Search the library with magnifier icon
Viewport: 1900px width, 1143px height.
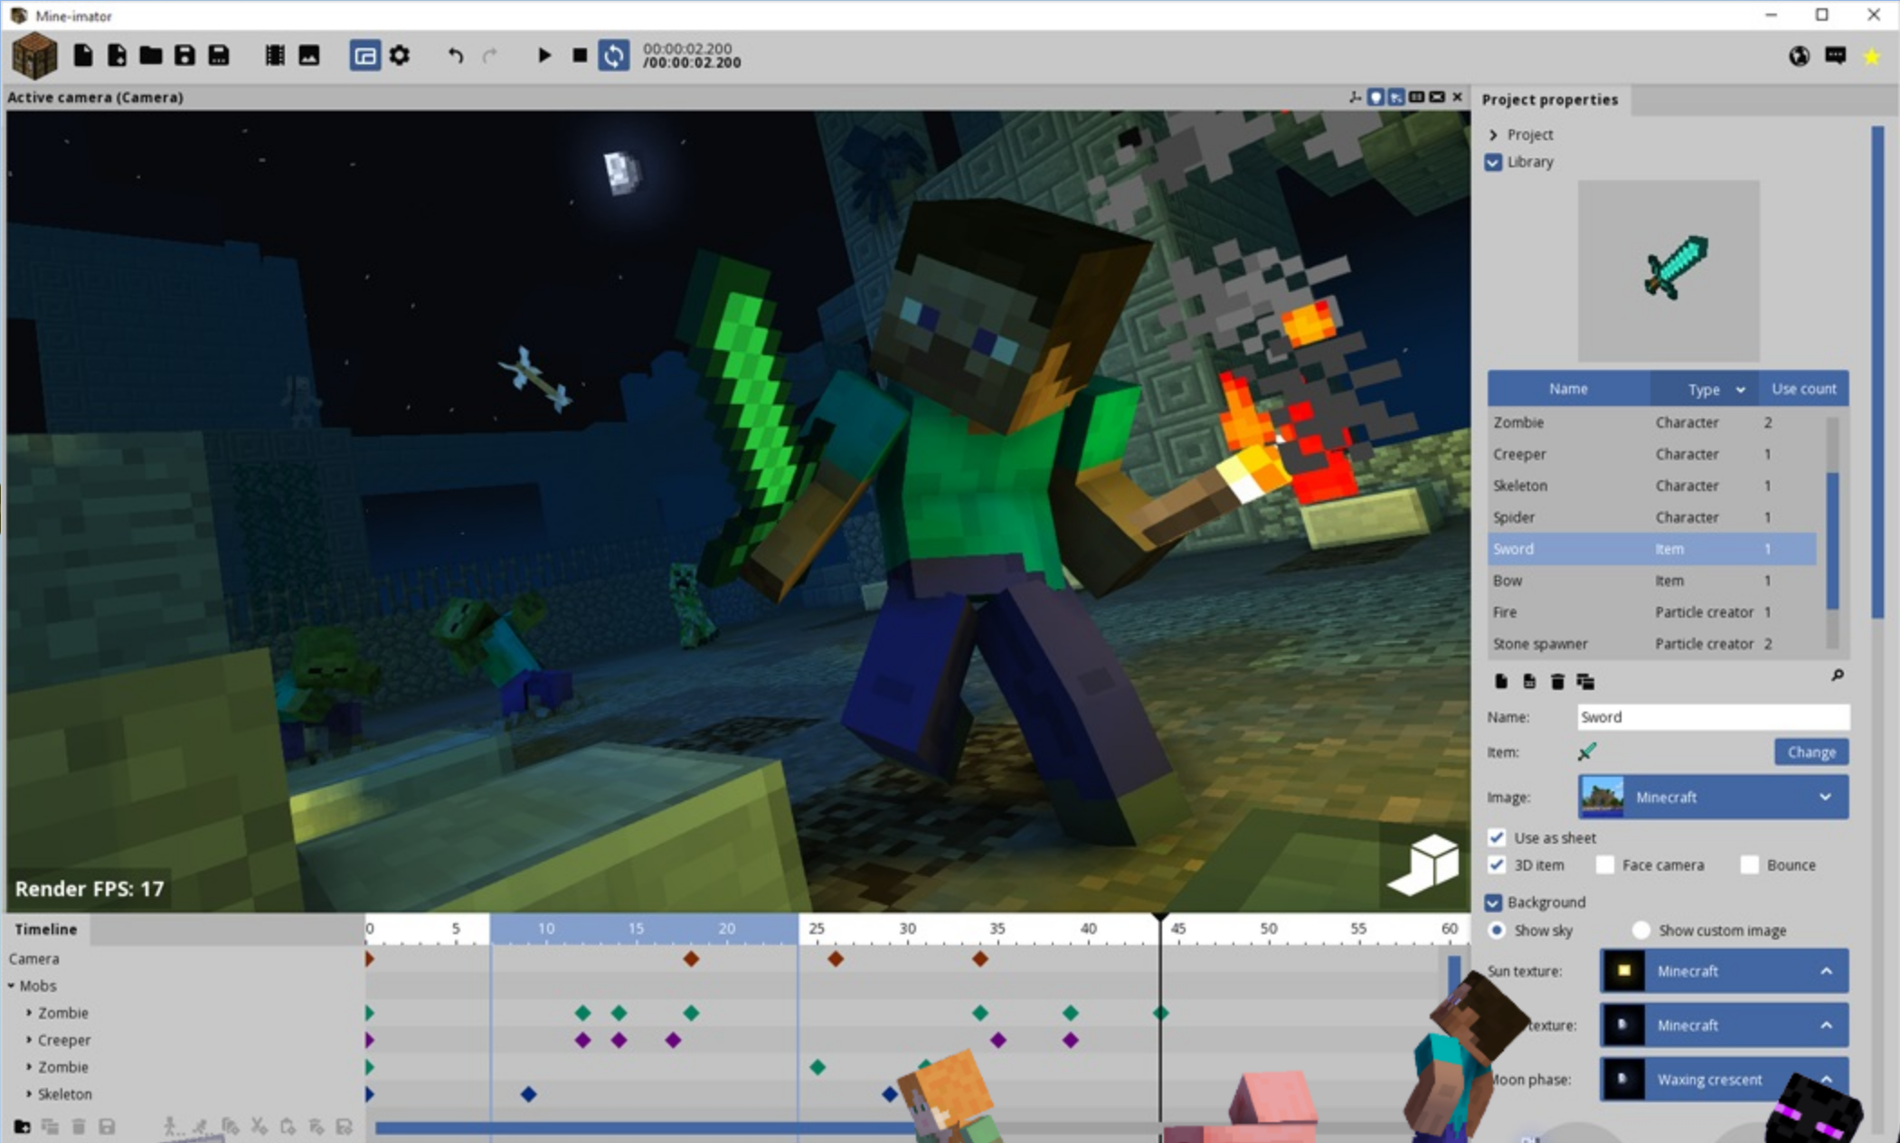(1837, 675)
